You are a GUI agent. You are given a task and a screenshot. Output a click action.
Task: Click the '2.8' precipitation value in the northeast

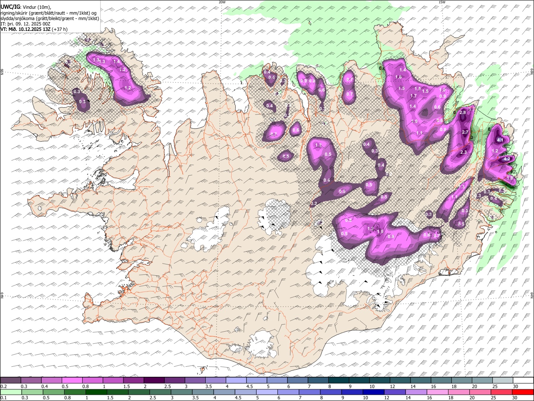(x=462, y=112)
